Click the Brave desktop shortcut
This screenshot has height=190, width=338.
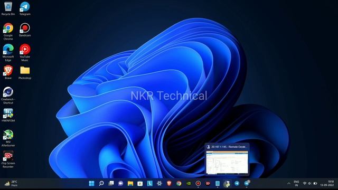[8, 72]
